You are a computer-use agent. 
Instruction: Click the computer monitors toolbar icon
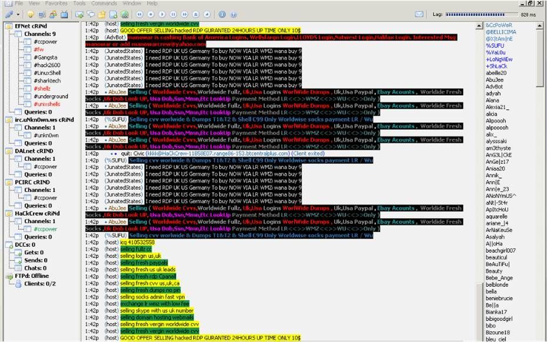42,14
